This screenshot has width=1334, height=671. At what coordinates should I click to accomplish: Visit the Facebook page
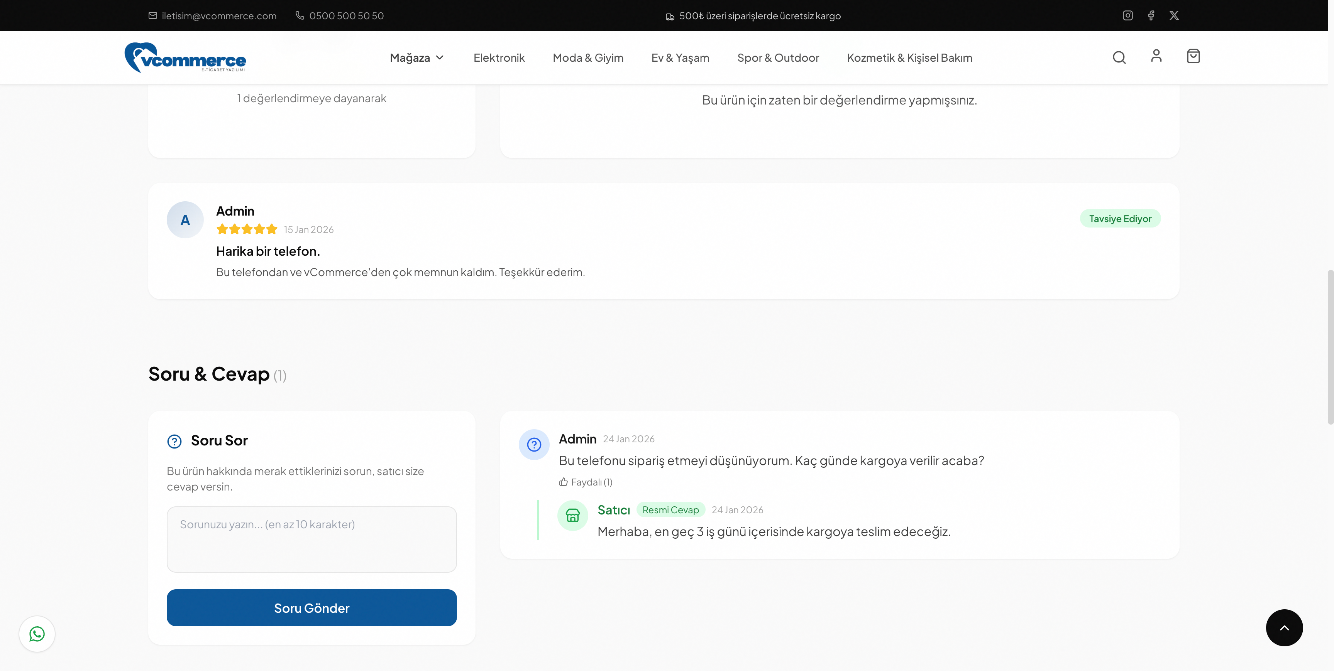pos(1151,15)
